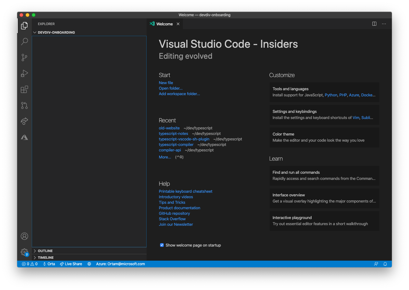Open the Source Control view
Viewport: 409px width, 290px height.
(x=24, y=58)
